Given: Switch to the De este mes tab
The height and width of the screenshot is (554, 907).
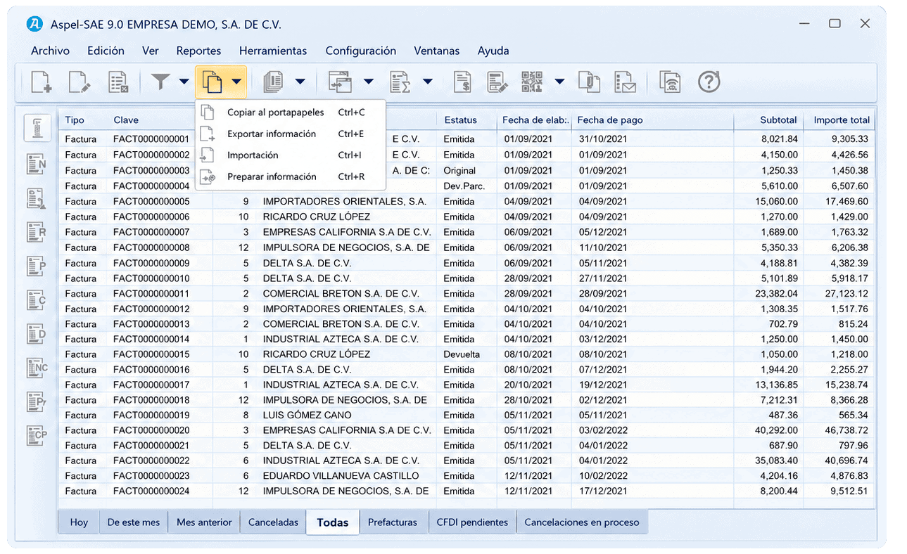Looking at the screenshot, I should coord(134,522).
